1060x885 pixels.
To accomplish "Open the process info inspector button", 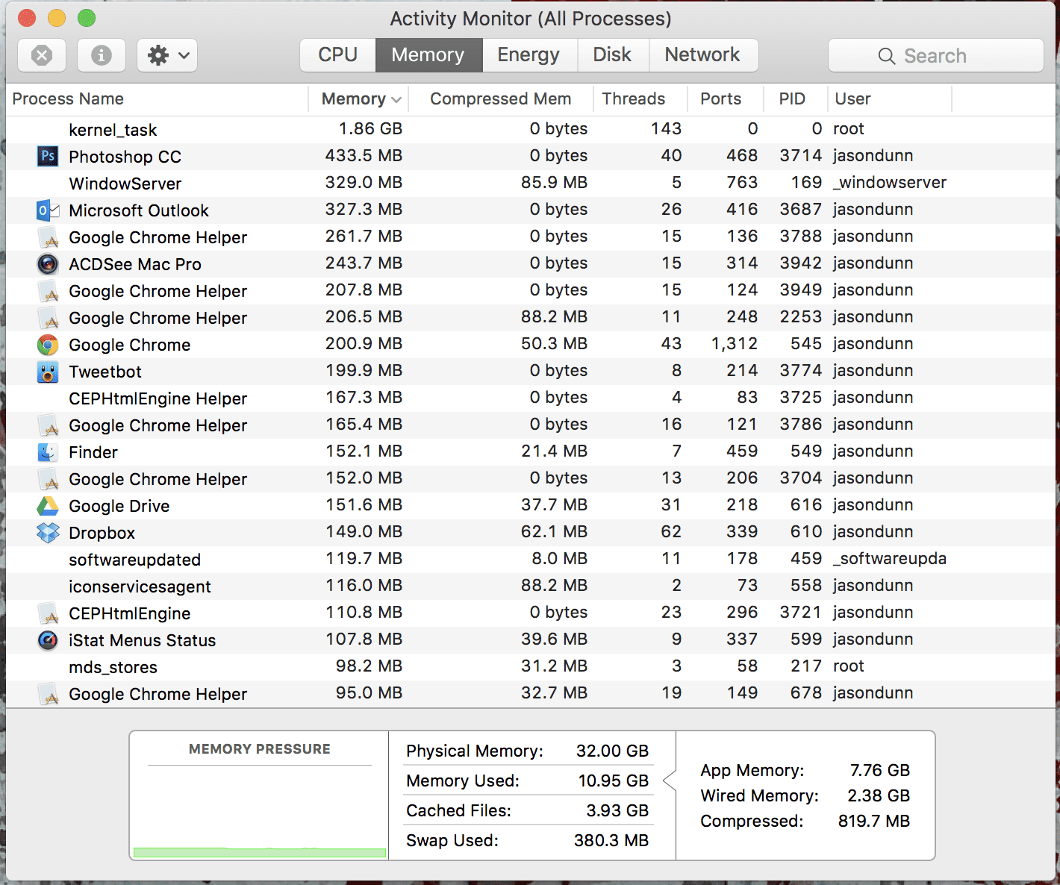I will point(101,55).
